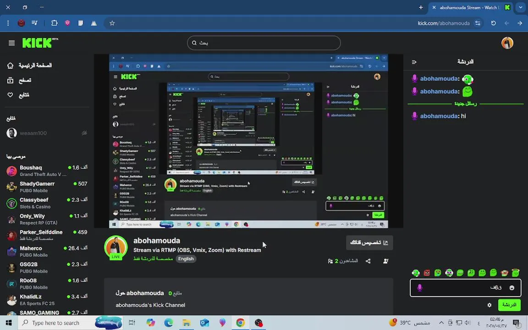The width and height of the screenshot is (528, 330).
Task: Insert the red angry face emote
Action: (427, 273)
